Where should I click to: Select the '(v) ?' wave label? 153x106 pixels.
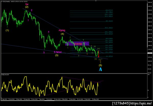[x=100, y=59]
